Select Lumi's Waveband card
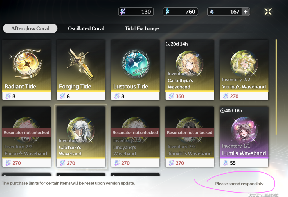288x197 pixels. (244, 137)
